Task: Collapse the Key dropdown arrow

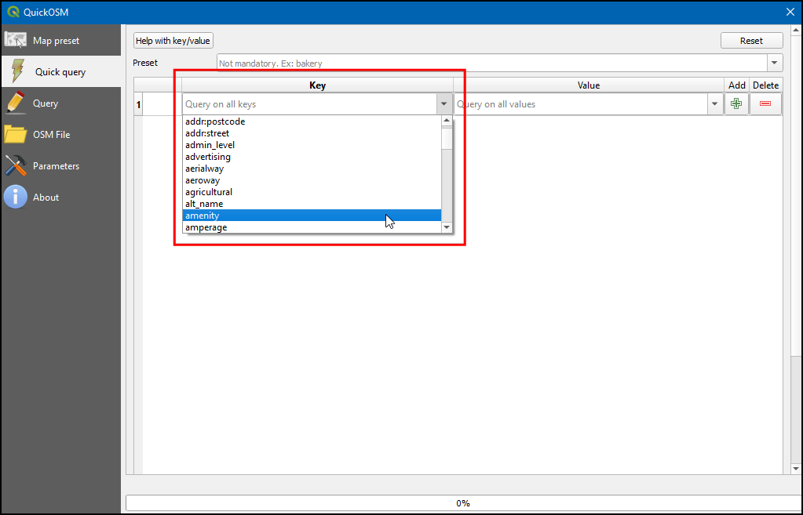Action: click(x=444, y=103)
